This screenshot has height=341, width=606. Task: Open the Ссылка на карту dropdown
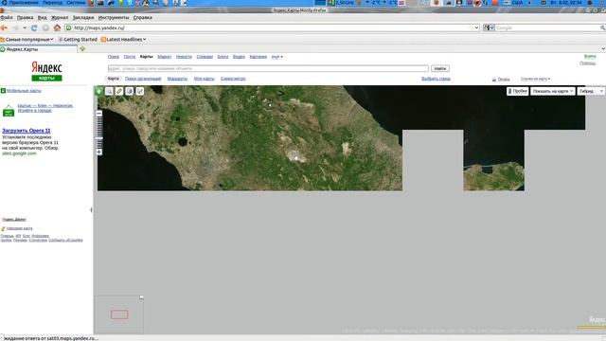[535, 79]
